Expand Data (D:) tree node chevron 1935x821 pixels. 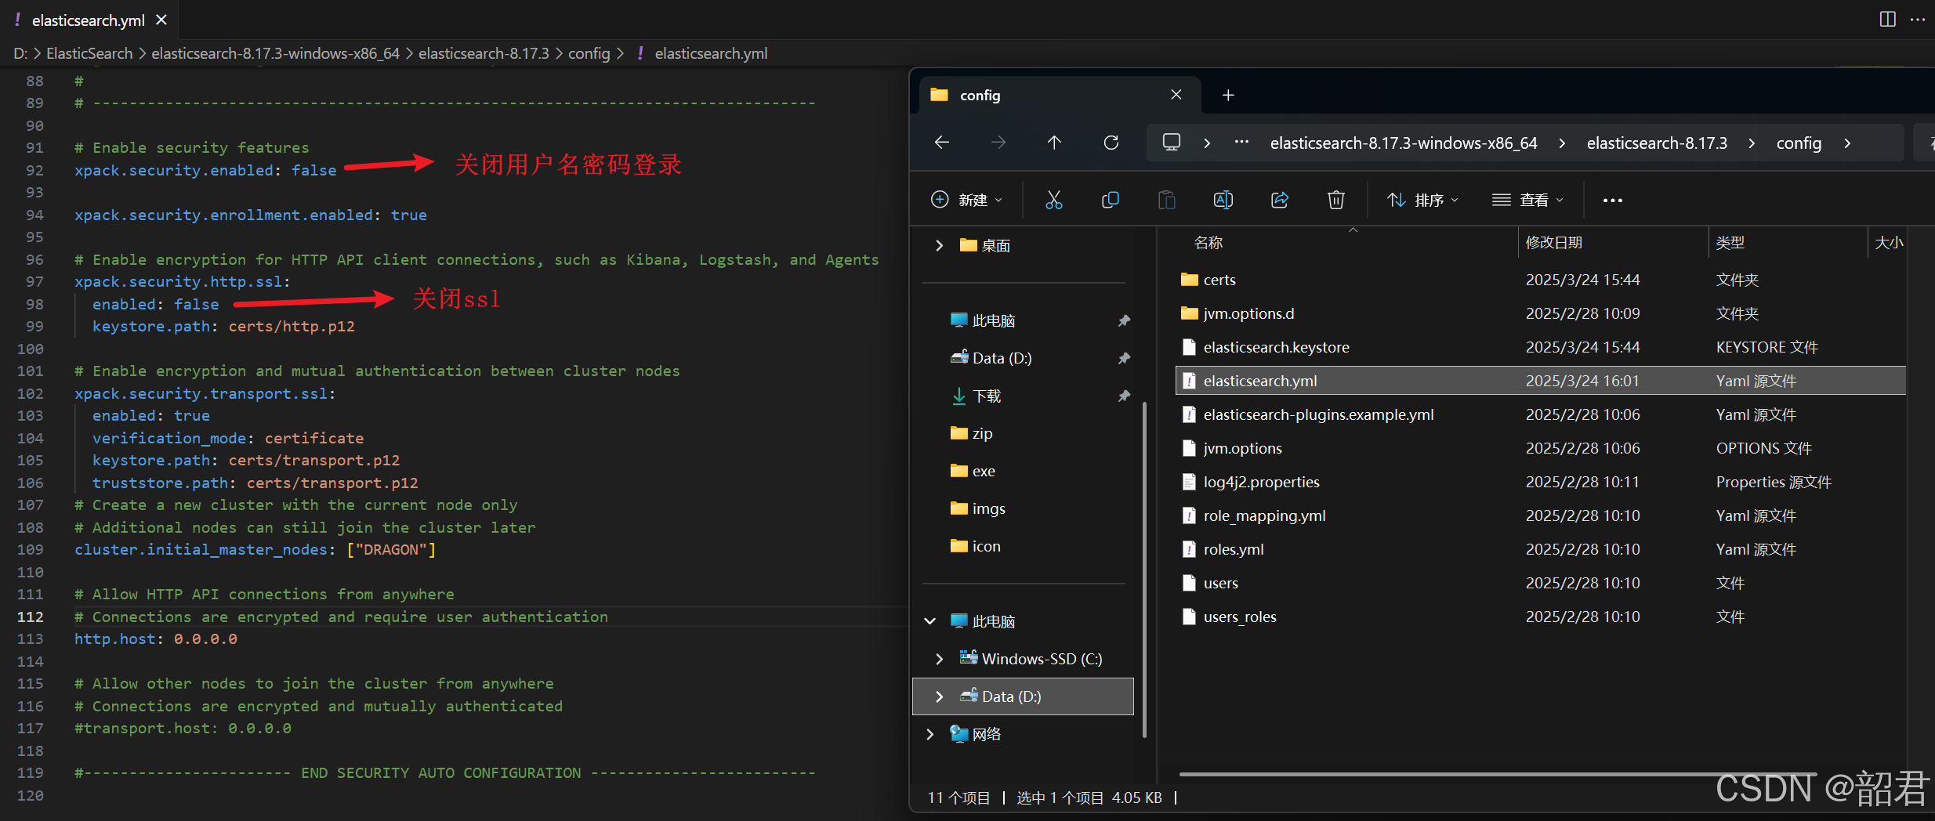(940, 696)
